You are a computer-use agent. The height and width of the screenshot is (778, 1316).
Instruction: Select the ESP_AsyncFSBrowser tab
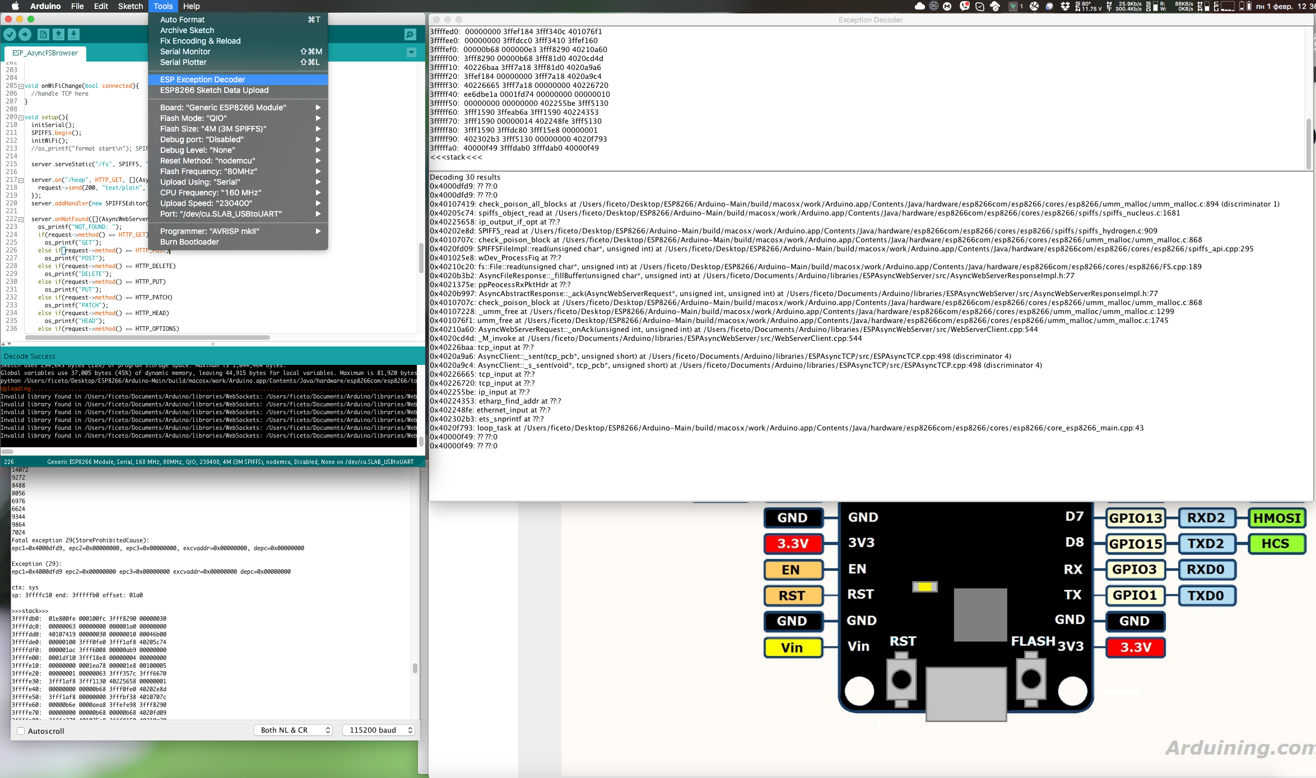[45, 53]
